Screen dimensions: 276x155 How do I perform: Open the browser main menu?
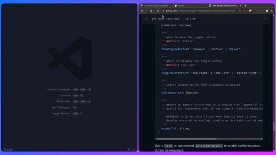tap(272, 11)
